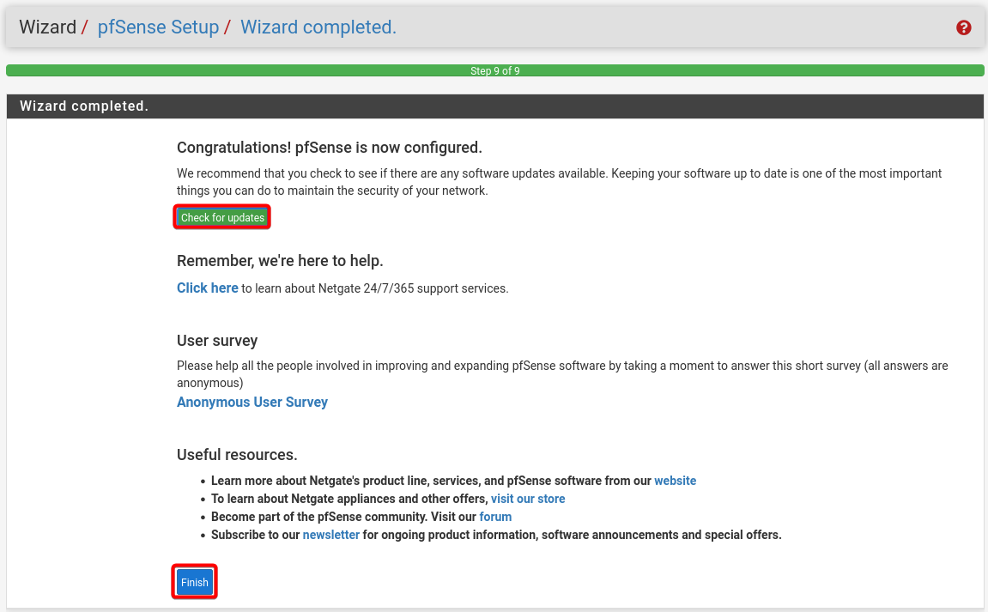Click the 'Congratulations! pfSense is now configured.' heading
This screenshot has width=988, height=612.
[329, 147]
